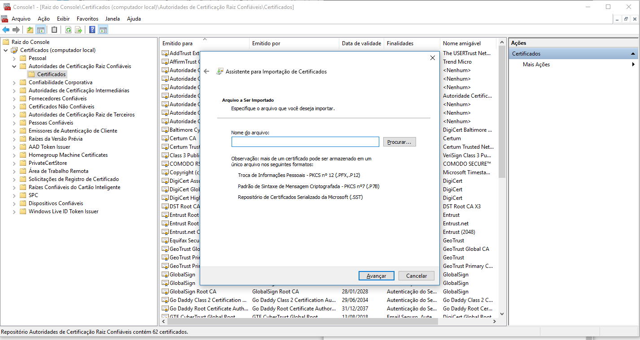Expand the Fornecedores Confiáveis folder
The height and width of the screenshot is (340, 640).
point(14,99)
